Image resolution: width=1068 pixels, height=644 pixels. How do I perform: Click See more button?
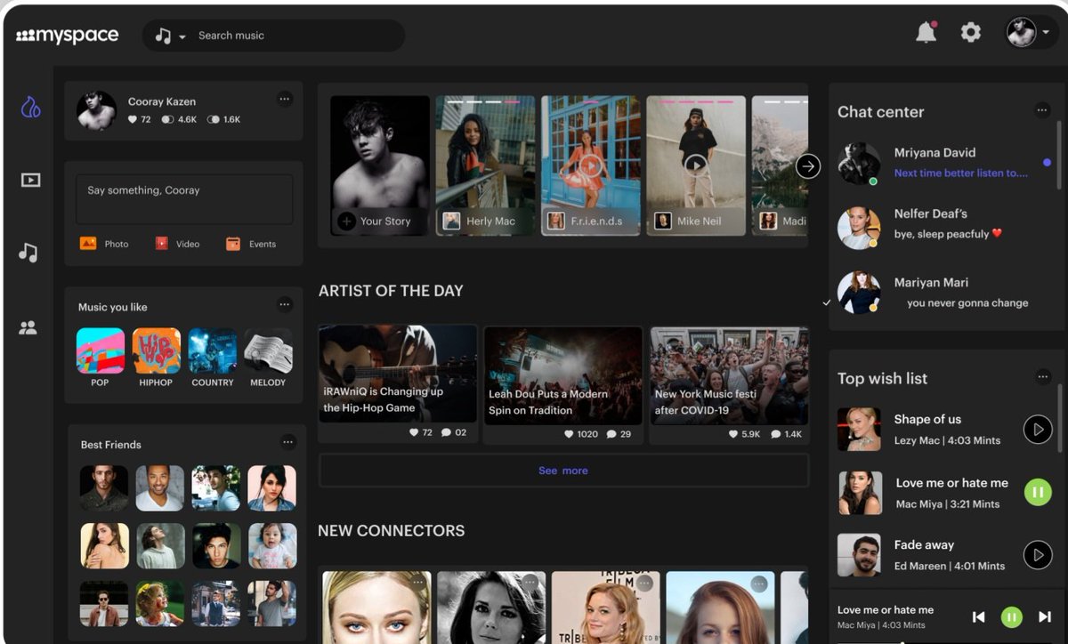point(563,471)
